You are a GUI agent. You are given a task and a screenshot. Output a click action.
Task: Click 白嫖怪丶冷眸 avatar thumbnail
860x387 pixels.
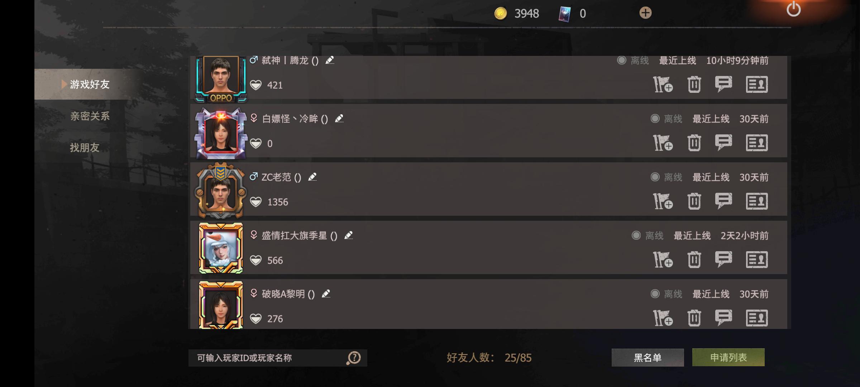(221, 134)
